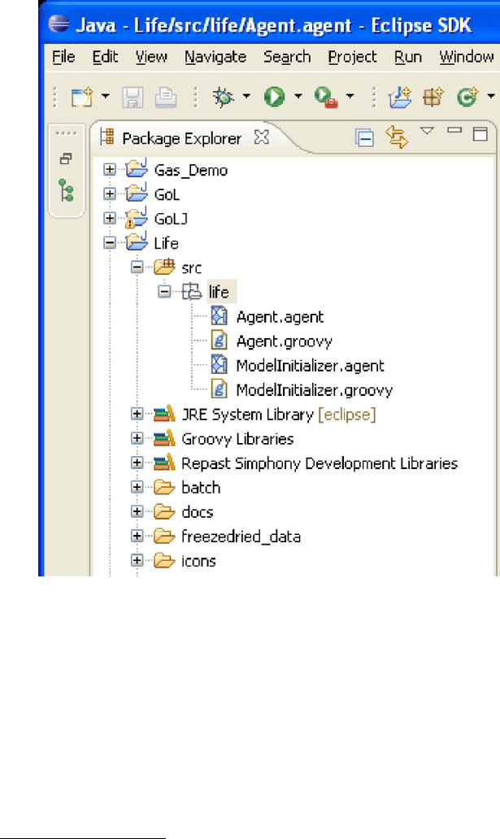Select the Groovy Libraries entry

[237, 439]
